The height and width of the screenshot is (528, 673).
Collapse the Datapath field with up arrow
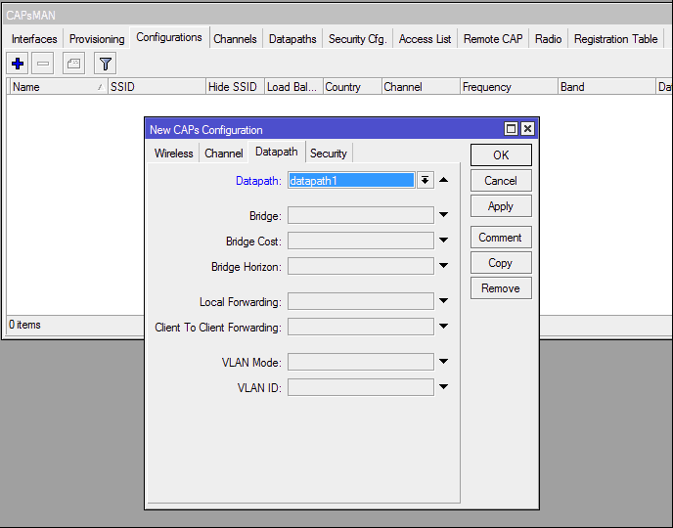point(443,180)
